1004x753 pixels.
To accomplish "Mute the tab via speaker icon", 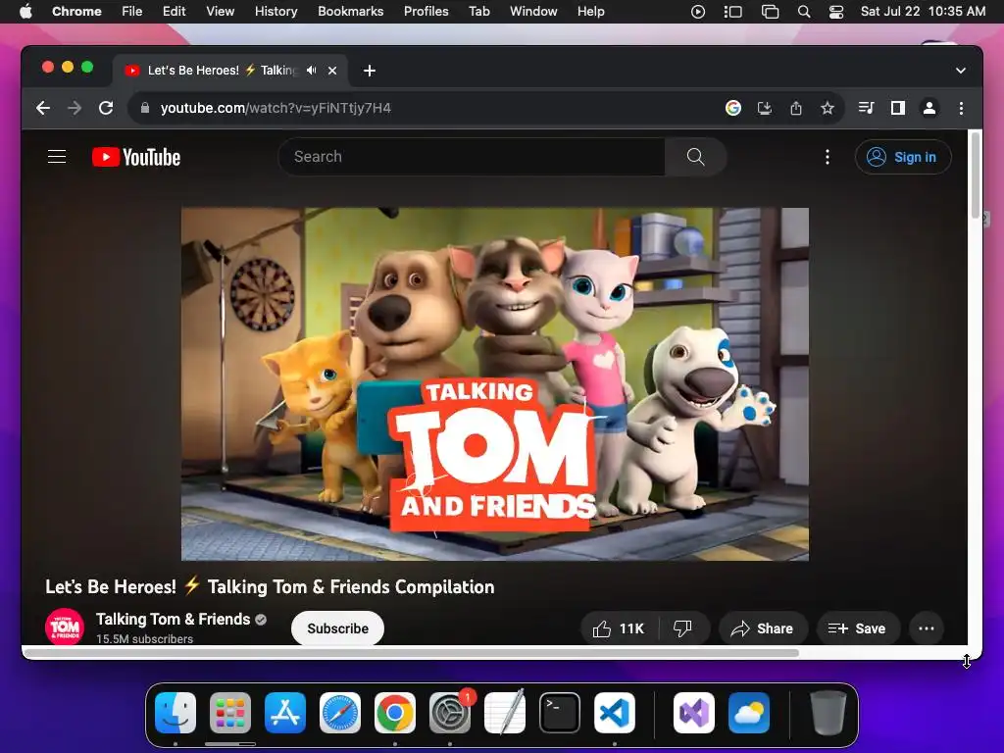I will [311, 71].
